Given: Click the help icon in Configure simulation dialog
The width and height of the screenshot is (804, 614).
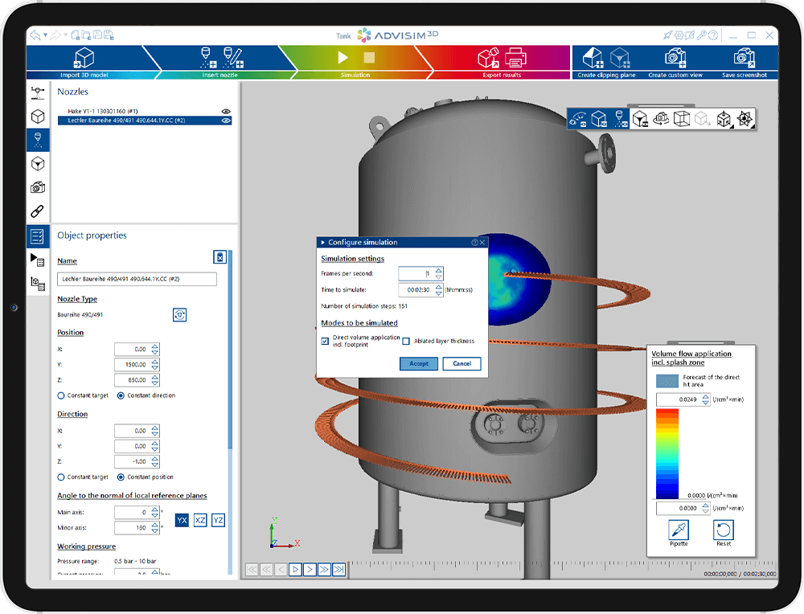Looking at the screenshot, I should point(474,243).
